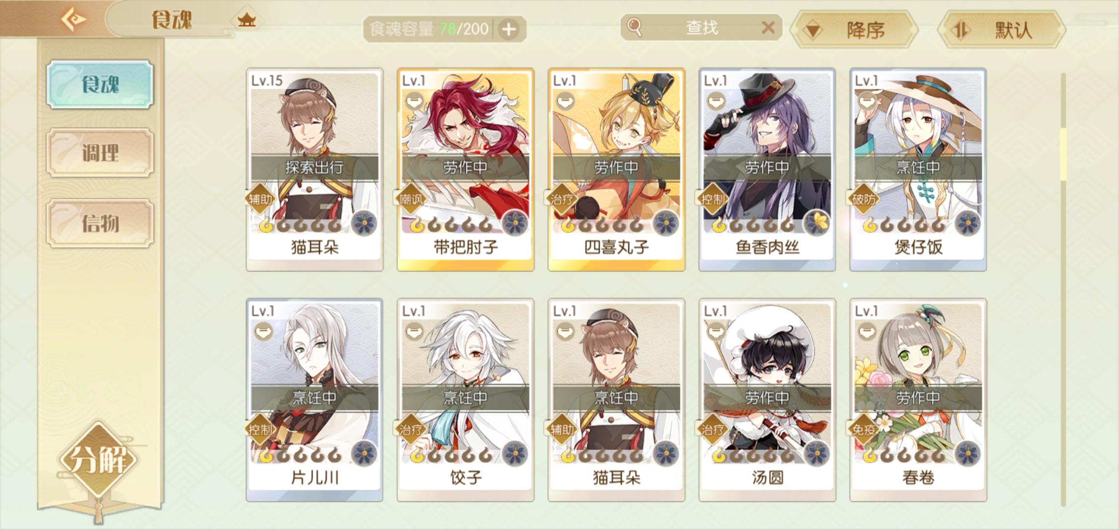The image size is (1119, 530).
Task: Tap the 嘲讽 role badge on 带把肘子
Action: tap(411, 199)
